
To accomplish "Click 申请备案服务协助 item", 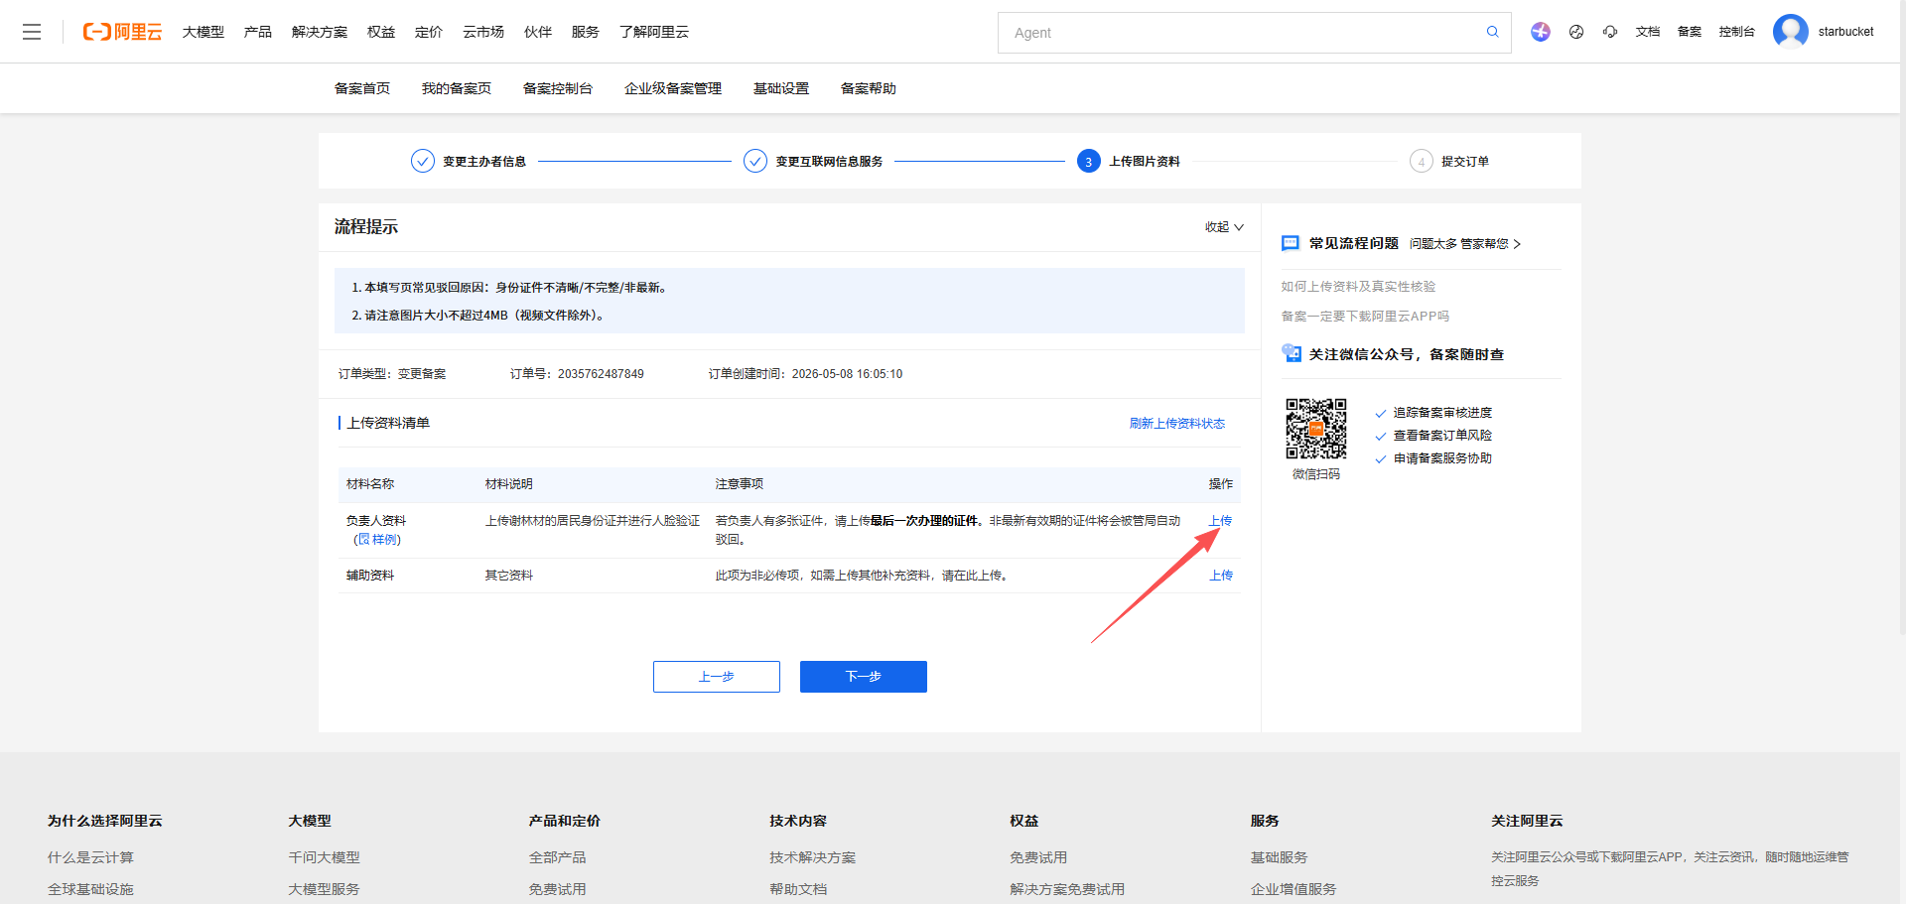I will click(x=1442, y=458).
